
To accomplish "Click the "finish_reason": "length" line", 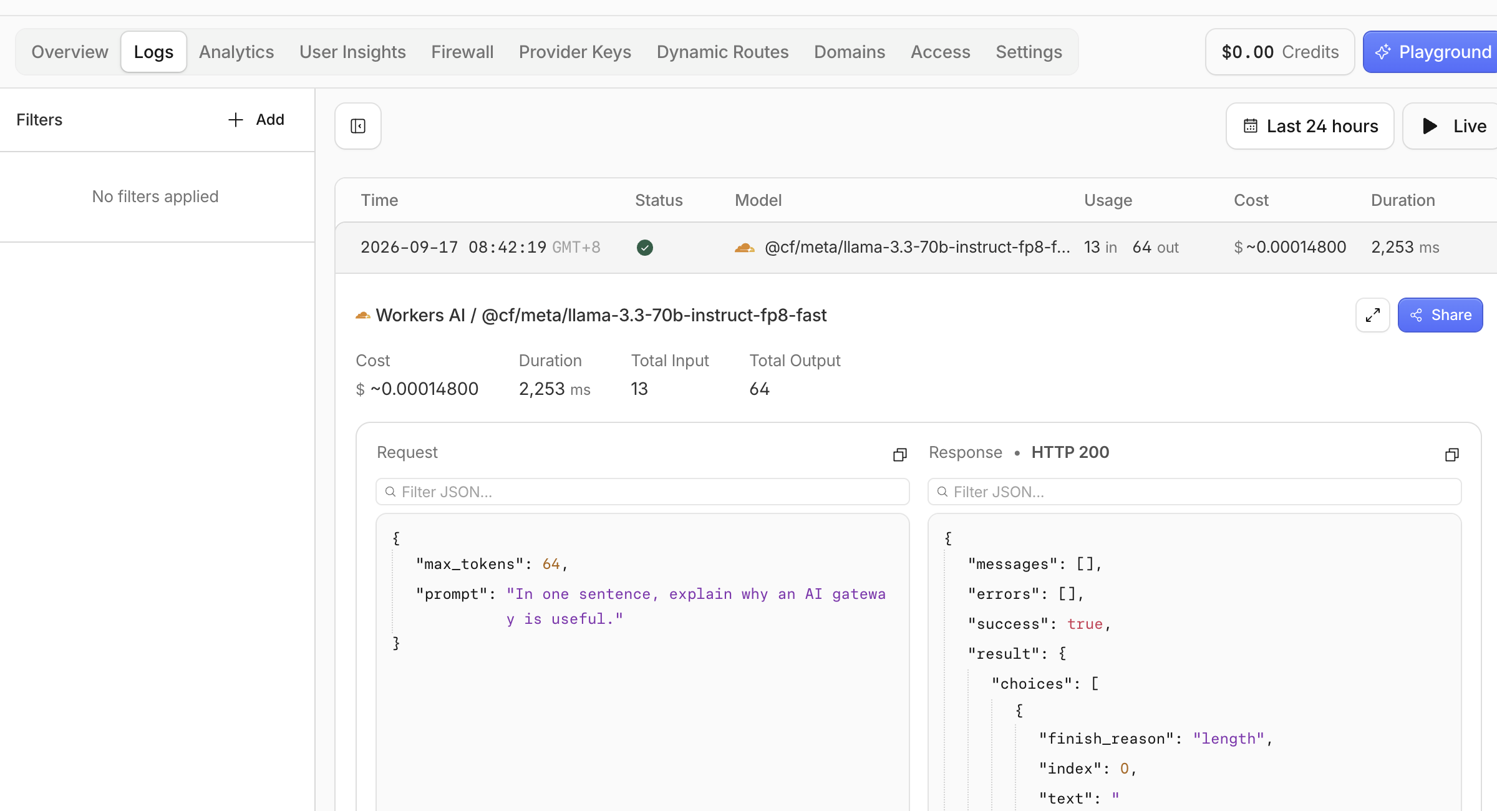I will pyautogui.click(x=1156, y=739).
